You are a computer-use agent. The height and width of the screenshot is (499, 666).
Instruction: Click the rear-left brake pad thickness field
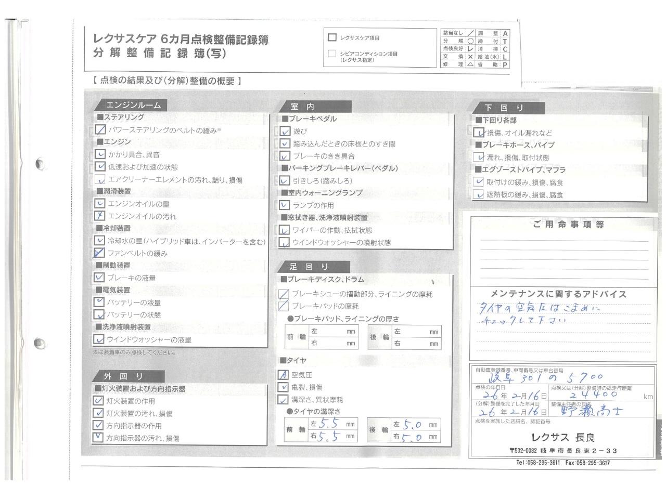[416, 331]
